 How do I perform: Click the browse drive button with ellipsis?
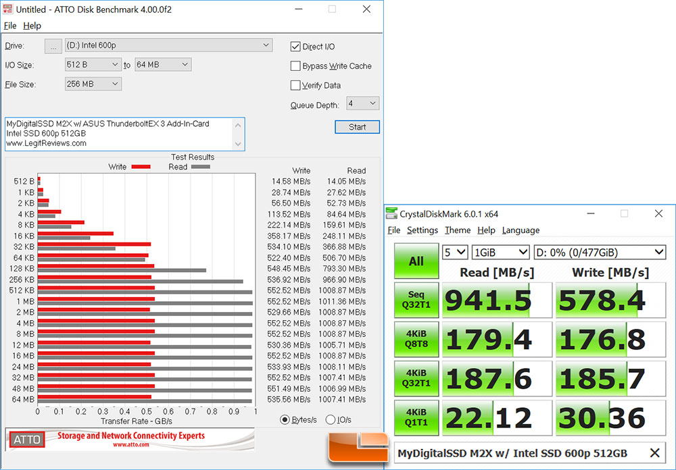[x=53, y=46]
